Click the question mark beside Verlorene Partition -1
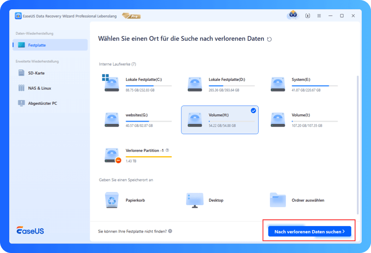The height and width of the screenshot is (253, 371). click(x=167, y=150)
